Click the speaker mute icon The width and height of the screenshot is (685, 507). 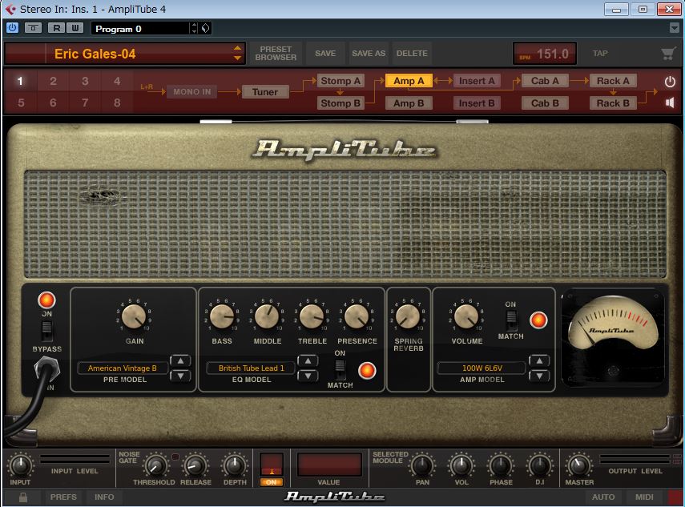coord(670,103)
